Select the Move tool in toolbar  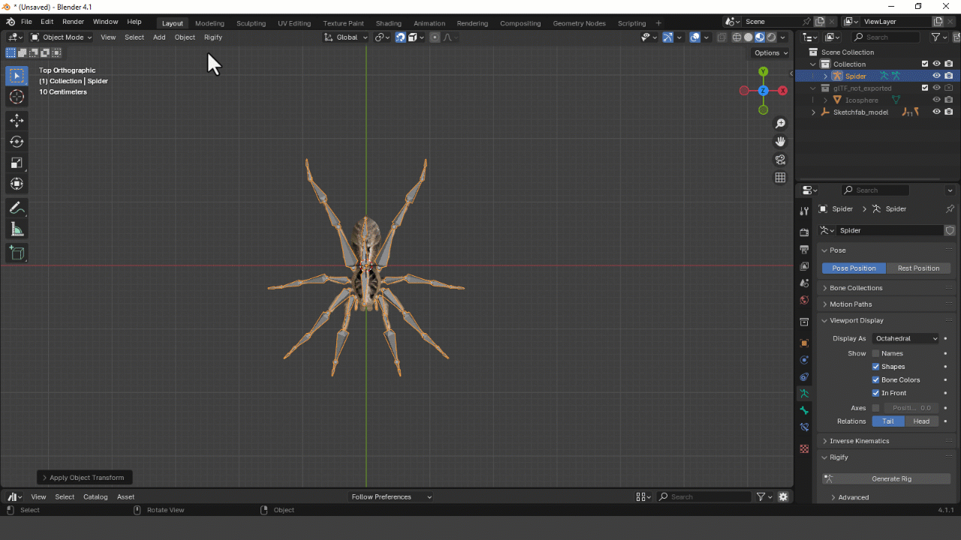click(17, 121)
